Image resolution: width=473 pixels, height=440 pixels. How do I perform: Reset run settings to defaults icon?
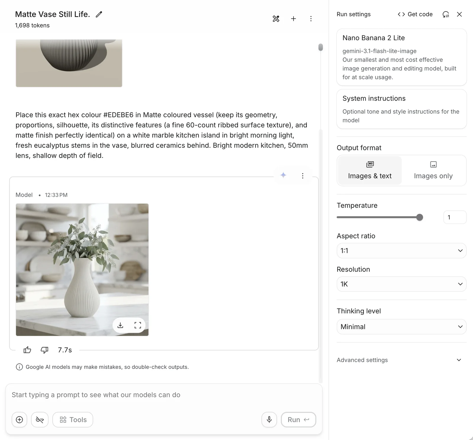[446, 14]
